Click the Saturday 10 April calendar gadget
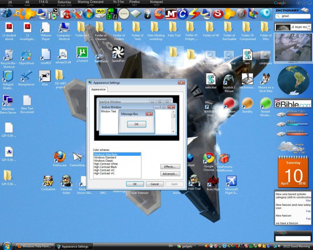Viewport: 313px width, 250px height. 293,172
